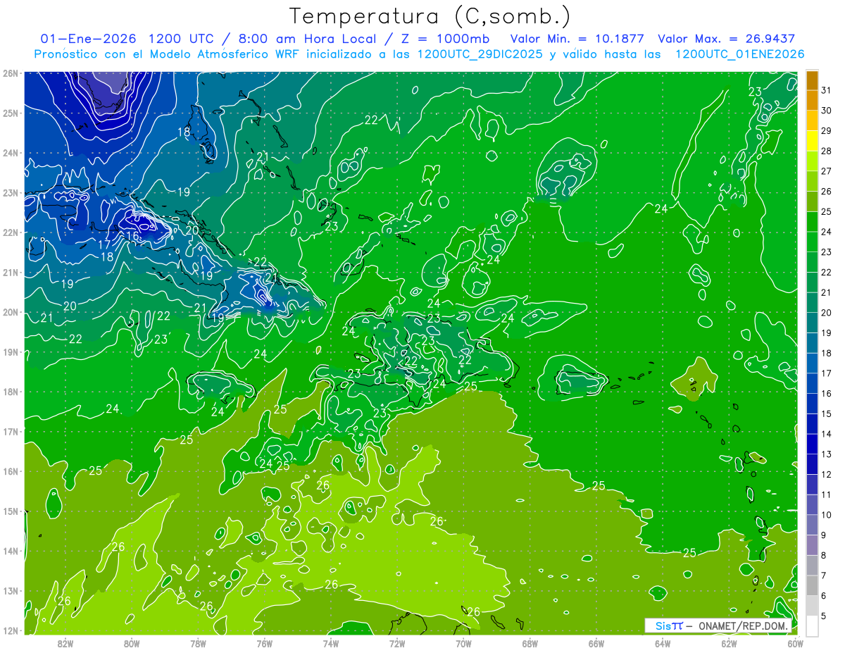Click the 64W longitude axis label
This screenshot has width=845, height=653.
click(663, 643)
